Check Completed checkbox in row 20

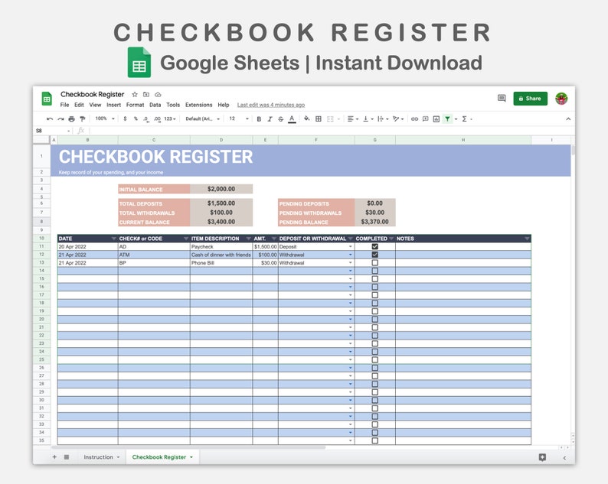point(375,320)
